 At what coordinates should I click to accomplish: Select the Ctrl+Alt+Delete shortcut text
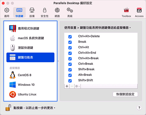pos(89,36)
